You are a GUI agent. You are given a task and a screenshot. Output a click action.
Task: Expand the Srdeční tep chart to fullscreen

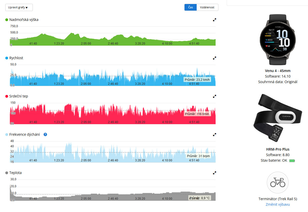[214, 96]
